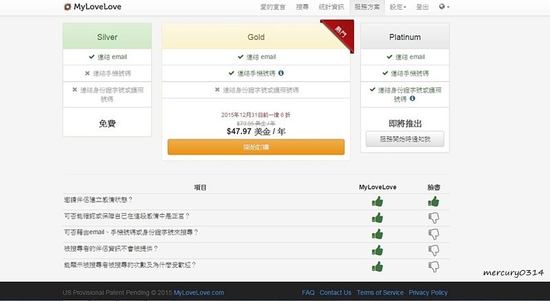Click the 可否藉由email、手機號碼 row text
Screen dimensions: 550x301
click(131, 232)
